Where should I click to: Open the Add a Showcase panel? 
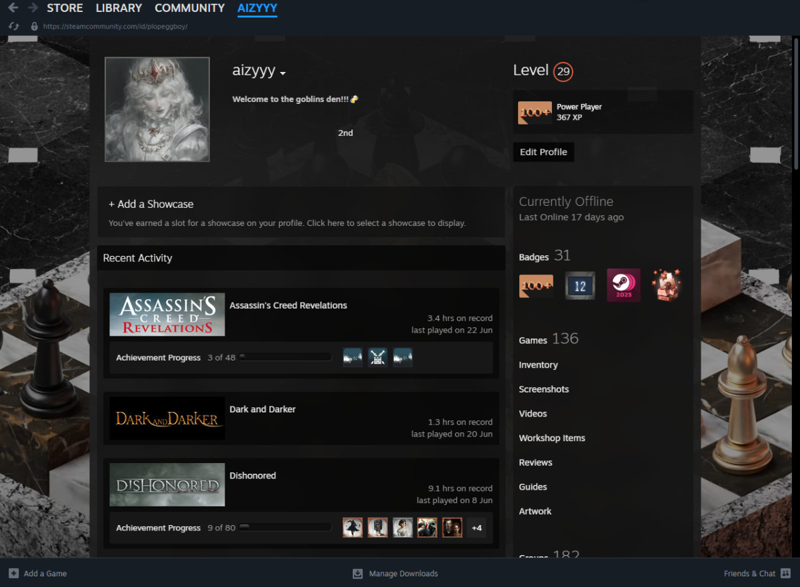point(301,212)
